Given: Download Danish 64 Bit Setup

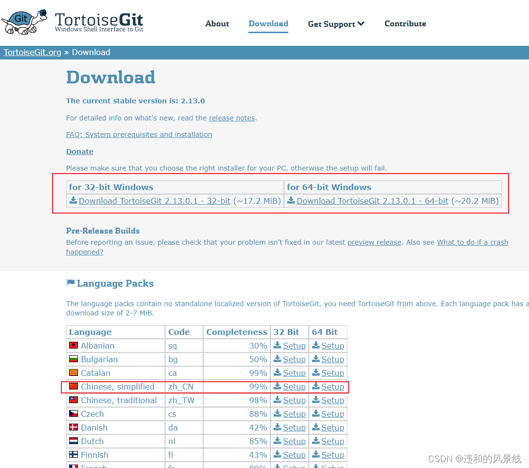Looking at the screenshot, I should [333, 428].
